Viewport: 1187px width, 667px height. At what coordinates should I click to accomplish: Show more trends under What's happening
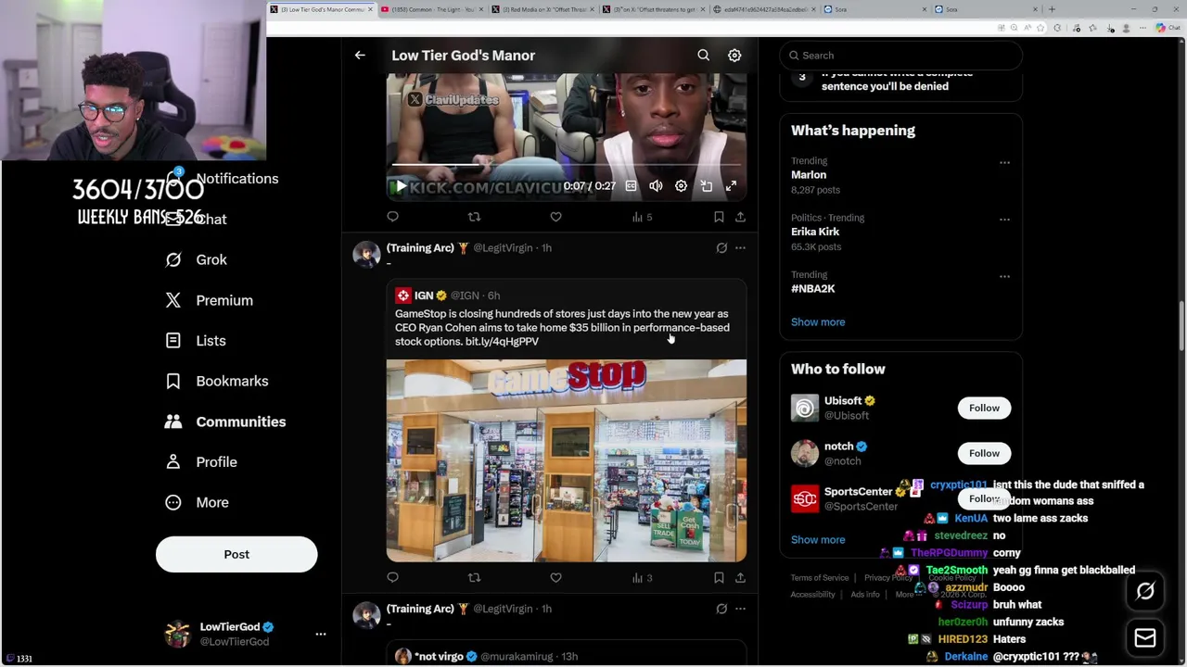click(x=818, y=322)
